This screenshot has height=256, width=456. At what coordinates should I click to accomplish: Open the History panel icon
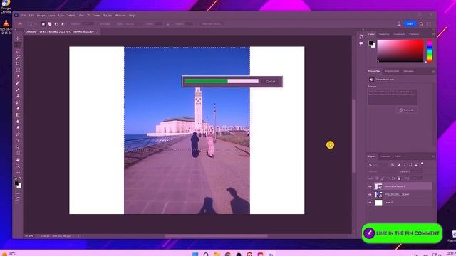[x=361, y=36]
